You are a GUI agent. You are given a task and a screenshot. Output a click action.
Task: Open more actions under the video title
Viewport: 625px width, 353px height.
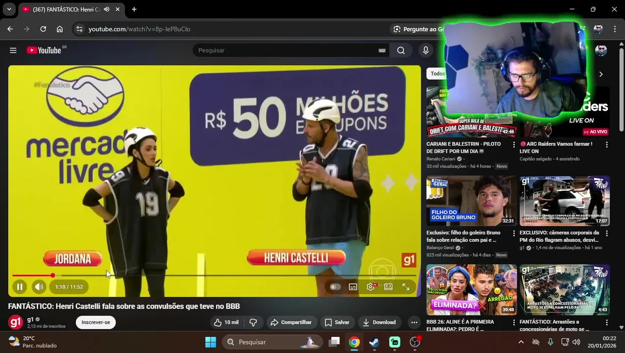[414, 322]
